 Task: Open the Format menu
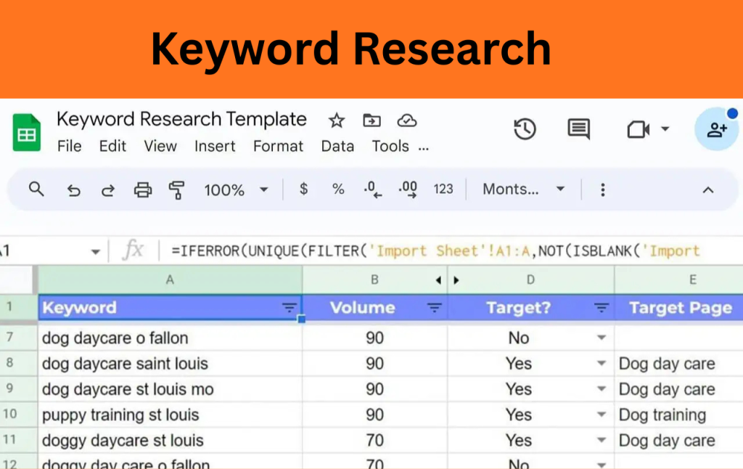278,146
